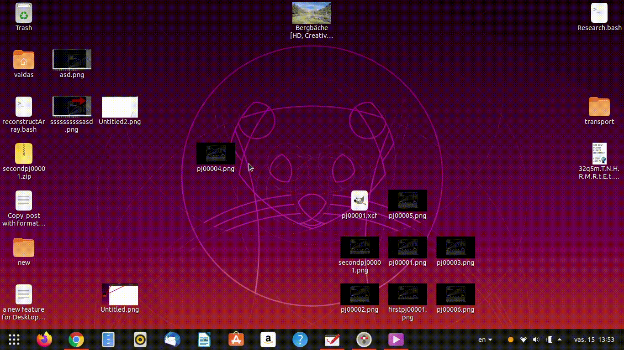Click the Amazon launcher icon

pos(268,340)
